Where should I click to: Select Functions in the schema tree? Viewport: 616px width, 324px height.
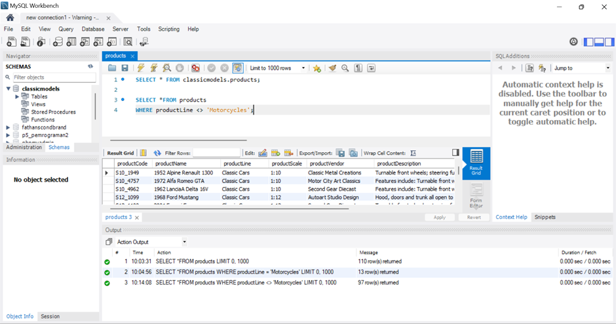(43, 119)
